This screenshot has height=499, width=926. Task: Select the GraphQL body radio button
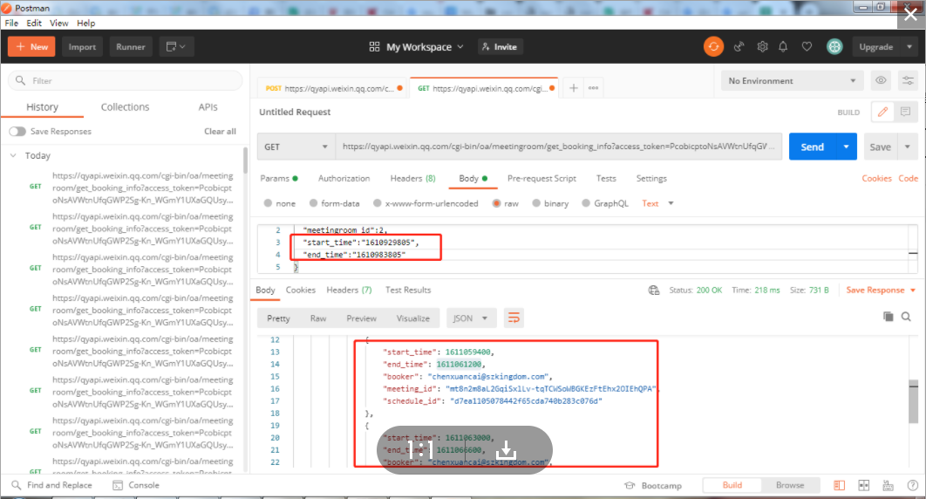click(586, 203)
